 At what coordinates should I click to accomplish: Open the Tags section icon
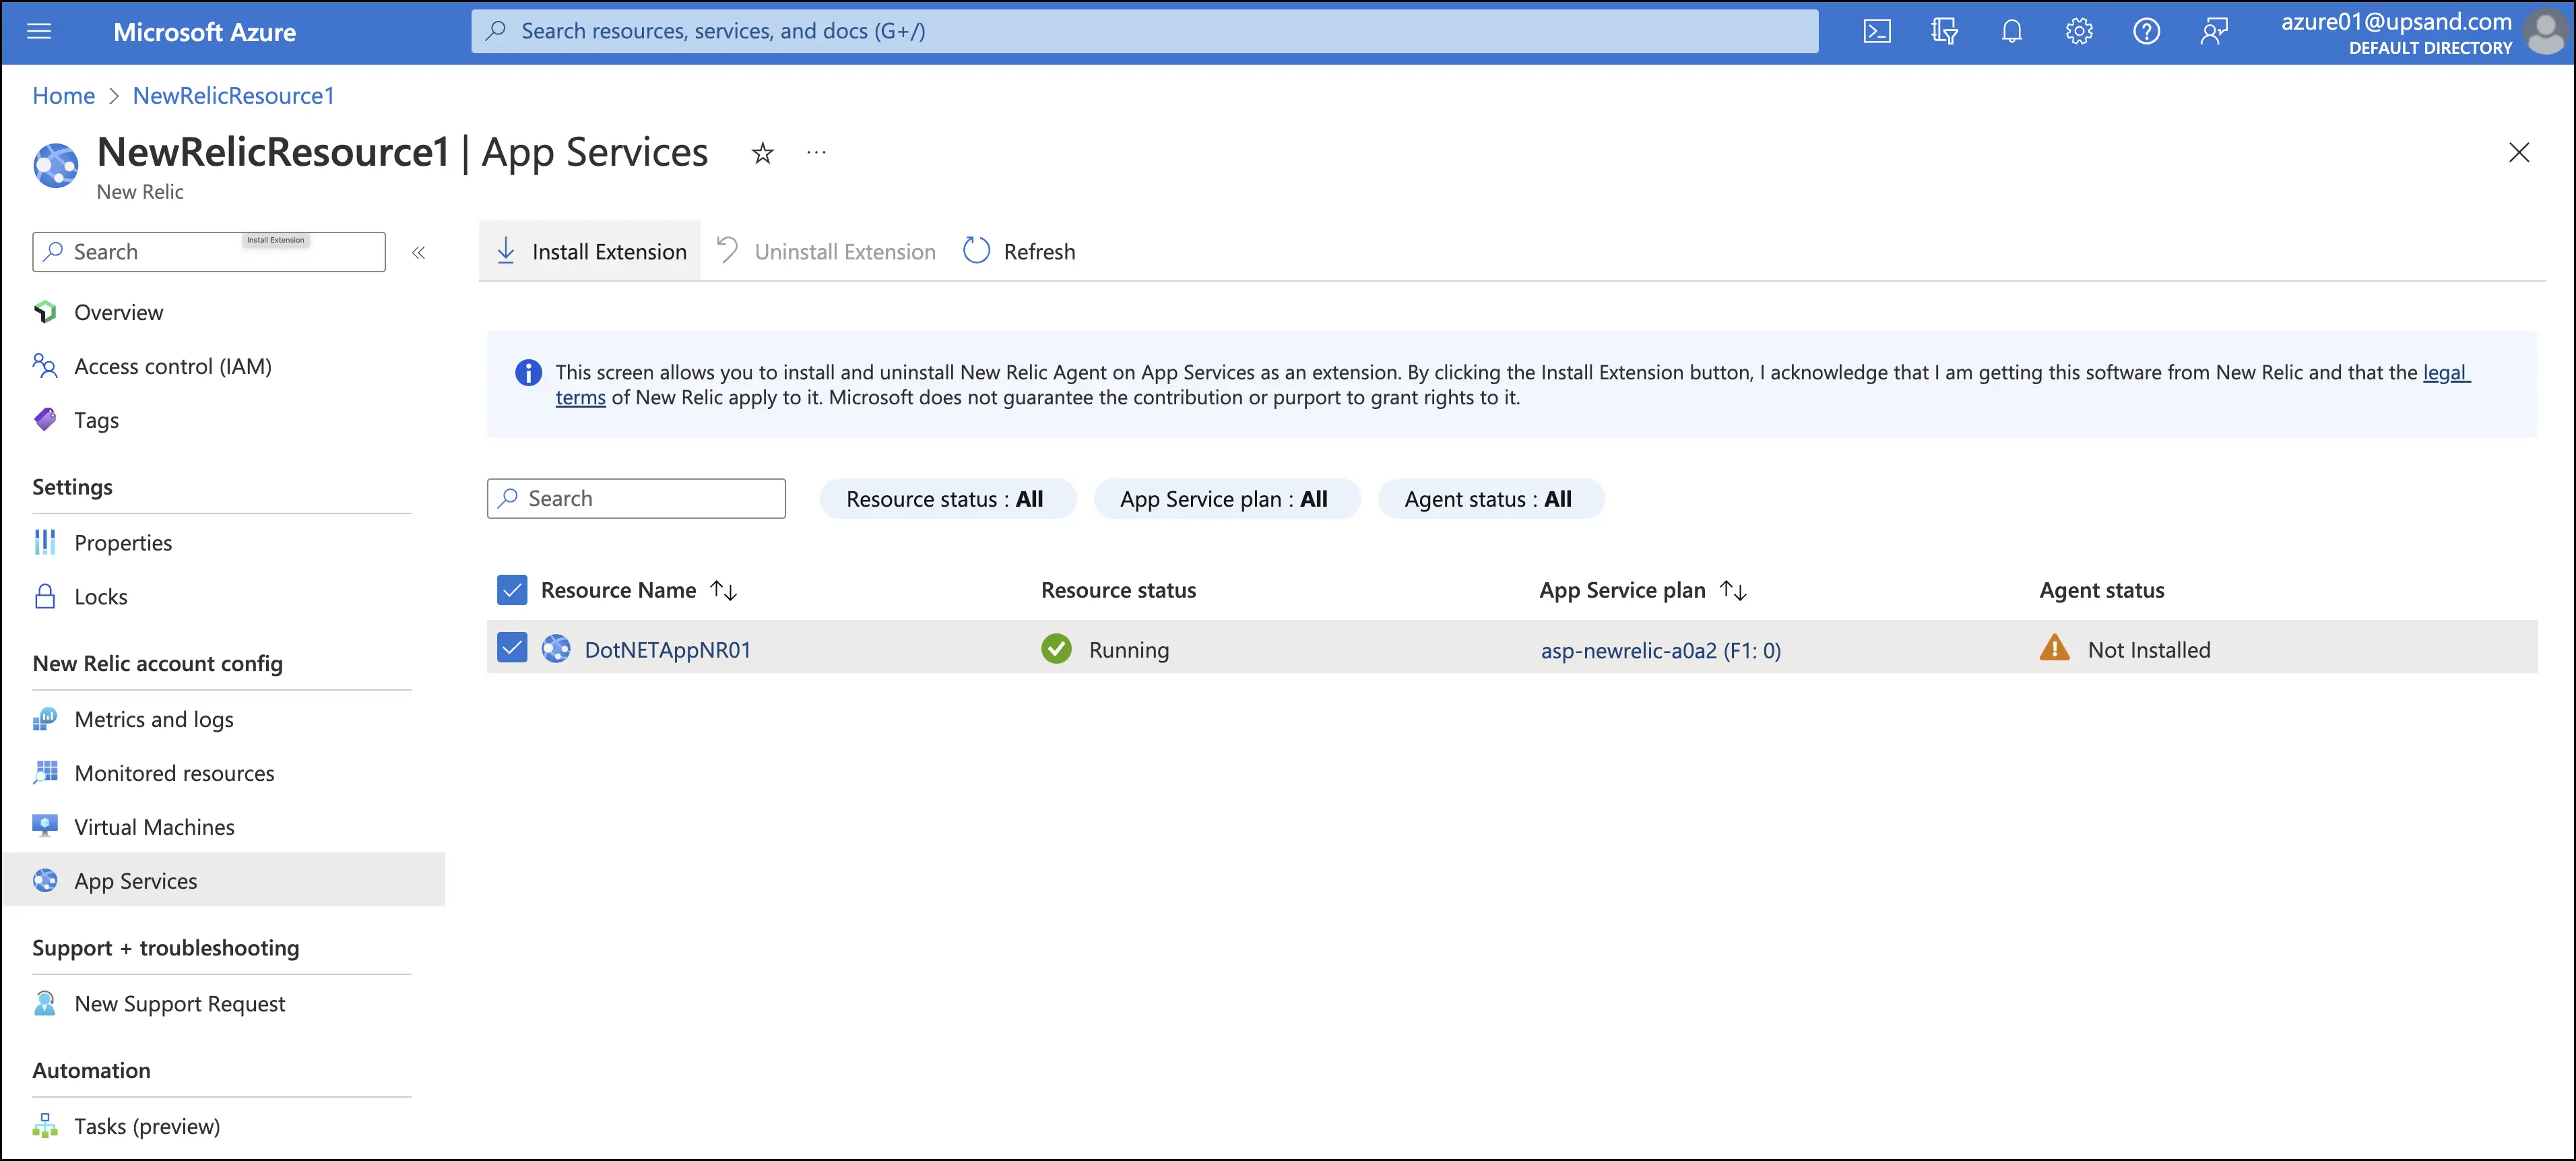click(x=45, y=419)
